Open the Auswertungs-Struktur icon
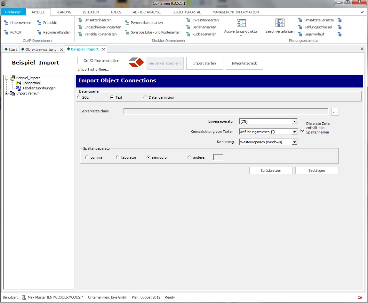This screenshot has height=303, width=368. pyautogui.click(x=241, y=23)
